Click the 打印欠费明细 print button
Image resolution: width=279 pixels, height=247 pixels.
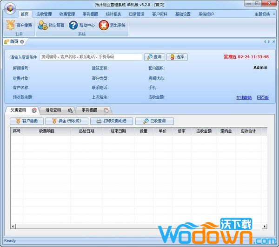(x=112, y=121)
